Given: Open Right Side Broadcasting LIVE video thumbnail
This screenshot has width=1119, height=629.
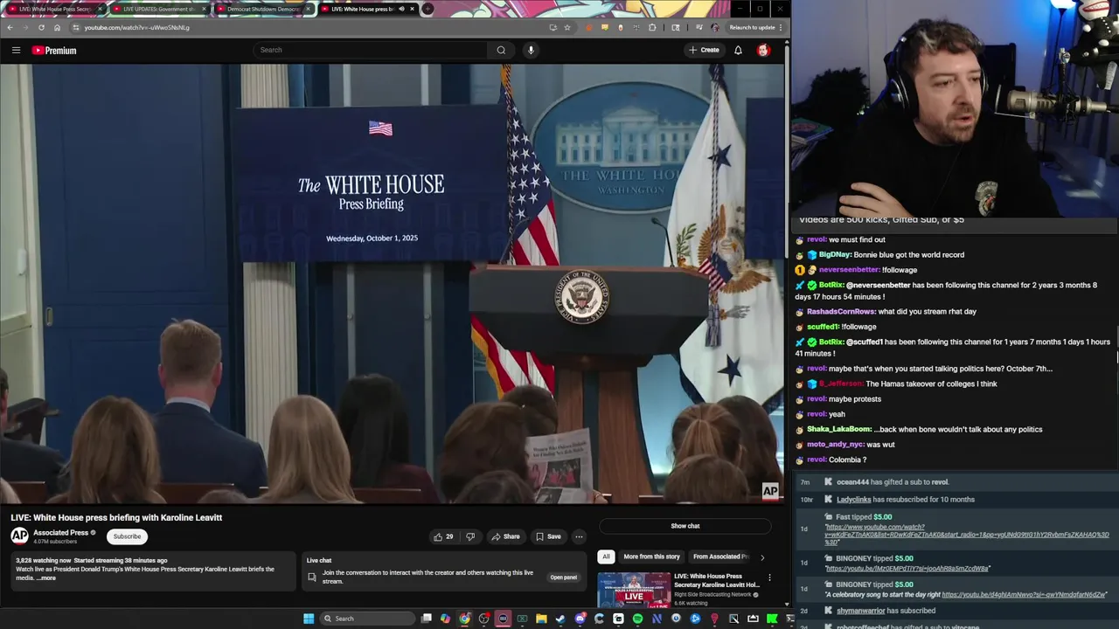Looking at the screenshot, I should click(x=634, y=590).
